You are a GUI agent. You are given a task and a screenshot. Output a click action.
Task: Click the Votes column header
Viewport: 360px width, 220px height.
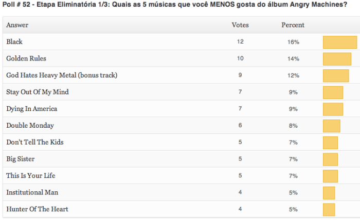click(240, 25)
